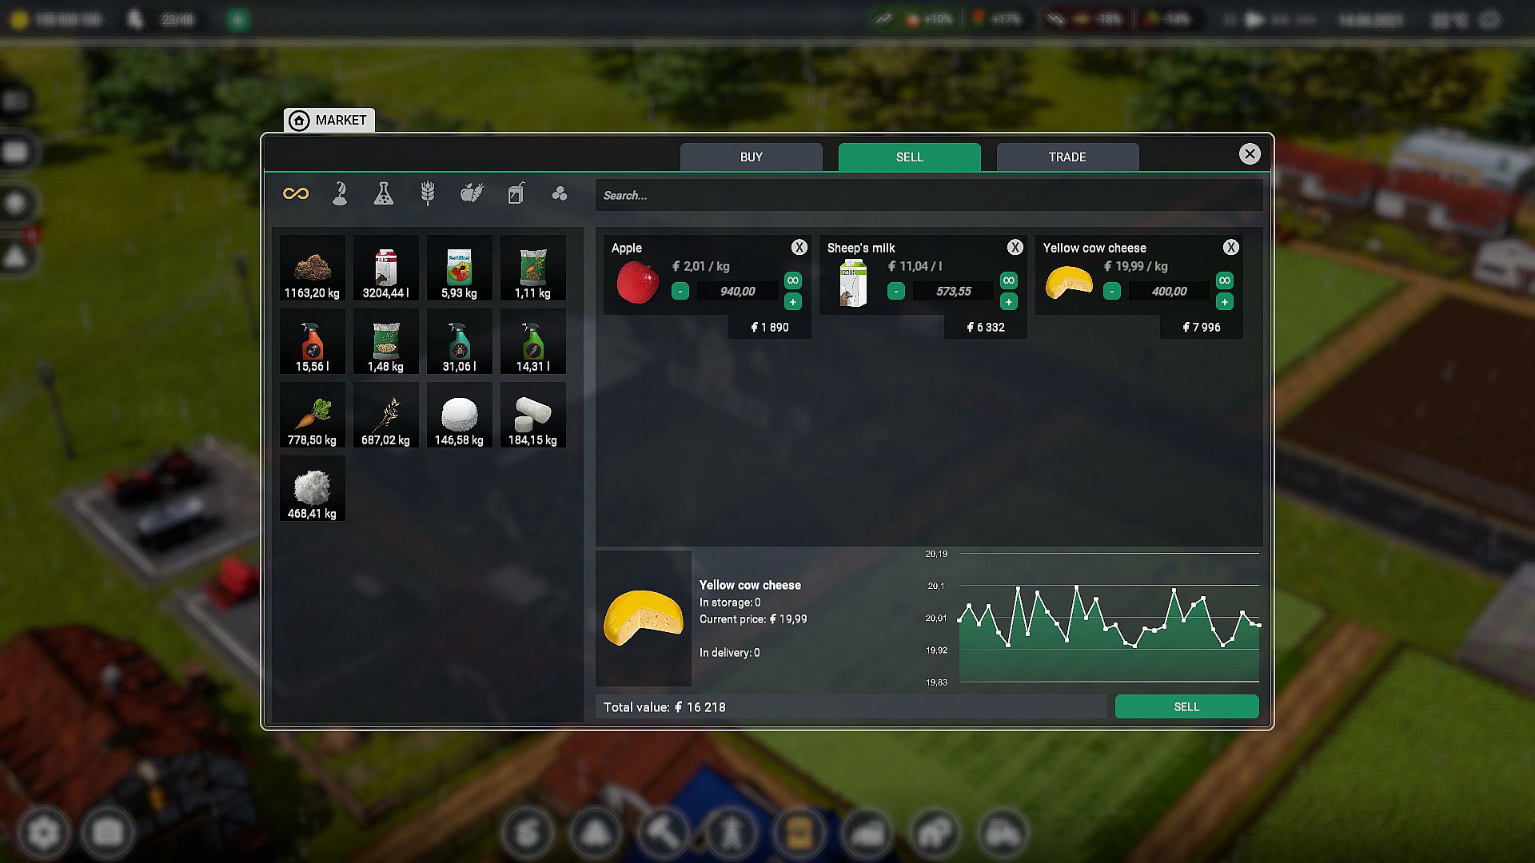Switch to the BUY tab

(751, 157)
